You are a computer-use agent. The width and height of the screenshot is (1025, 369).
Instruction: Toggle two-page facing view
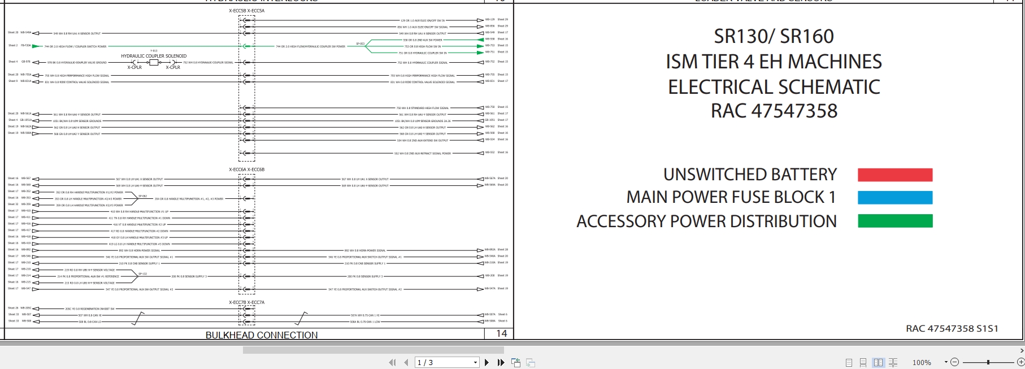tap(878, 363)
